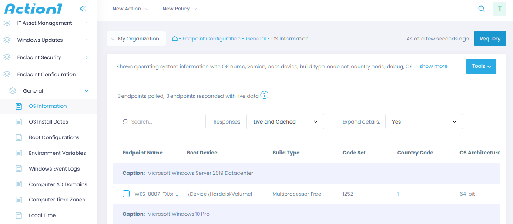
Task: Click the Computer AD Domains document icon
Action: click(x=19, y=184)
